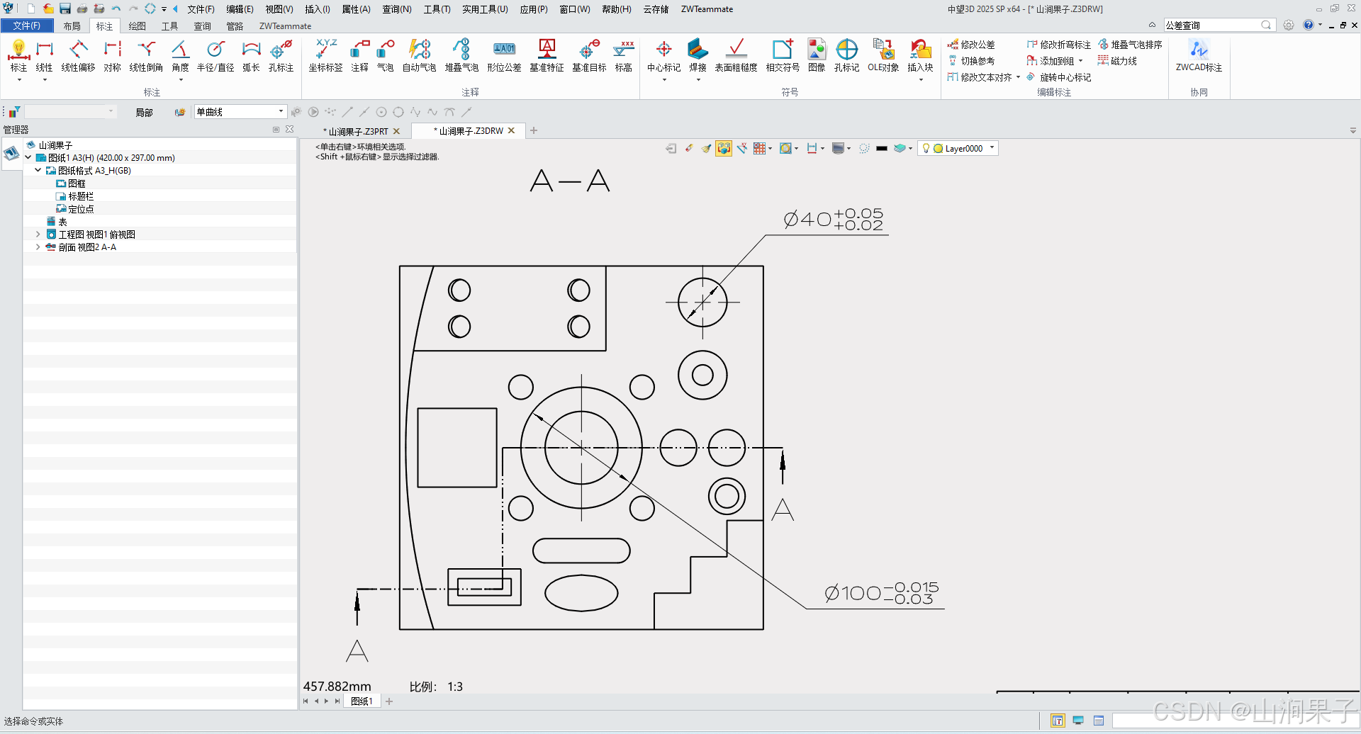The image size is (1361, 734).
Task: Open the 单曲线 selection filter combo box
Action: [240, 112]
